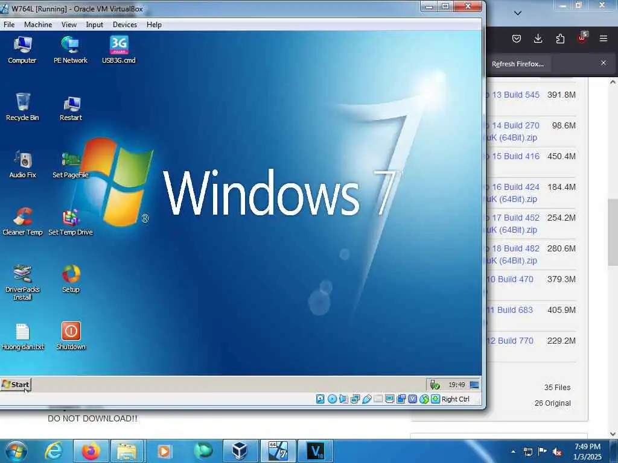Select the USB3G.cmd desktop icon
Viewport: 618px width, 463px height.
point(119,49)
